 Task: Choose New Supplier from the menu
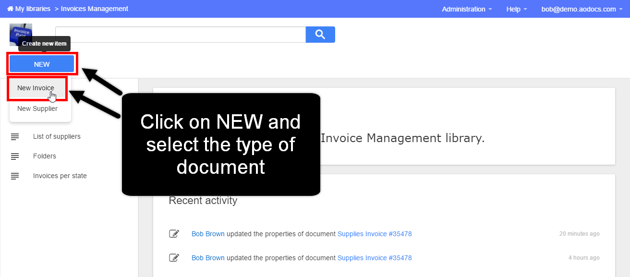coord(37,108)
